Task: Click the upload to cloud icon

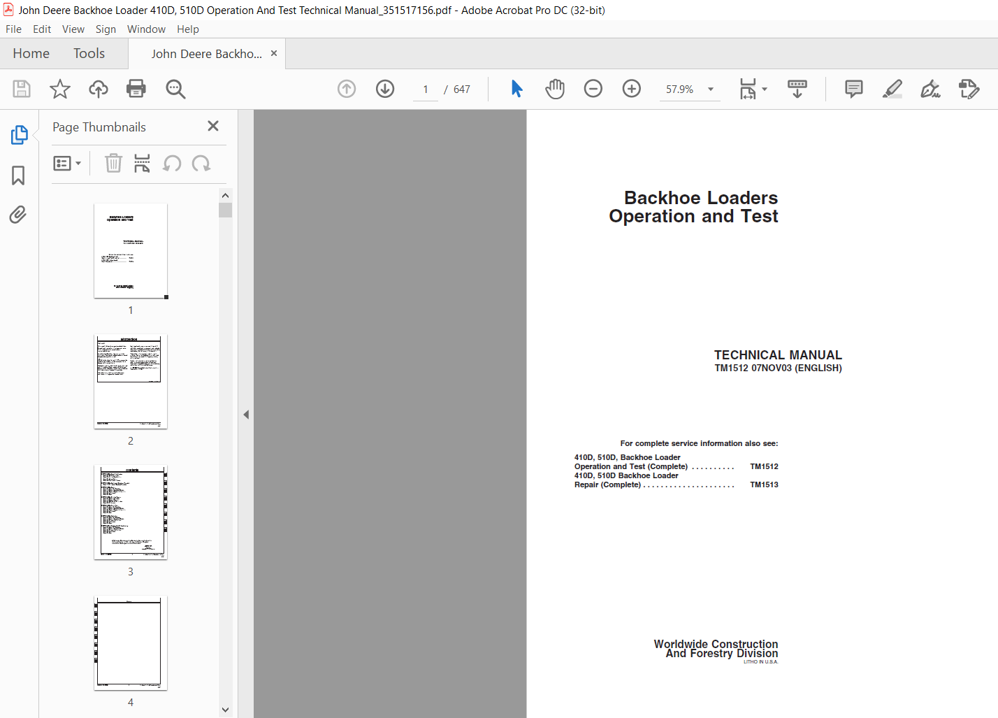Action: tap(99, 89)
